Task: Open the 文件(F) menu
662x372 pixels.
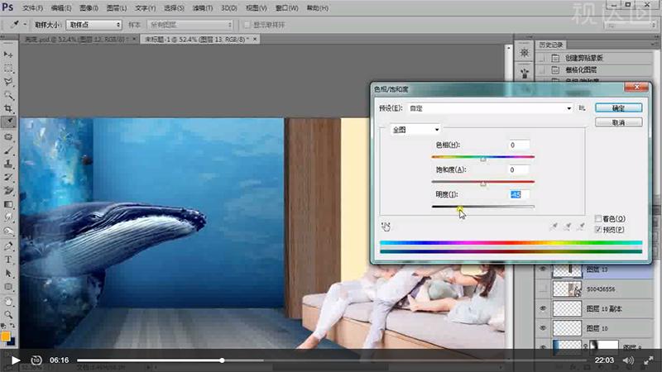Action: [x=32, y=8]
